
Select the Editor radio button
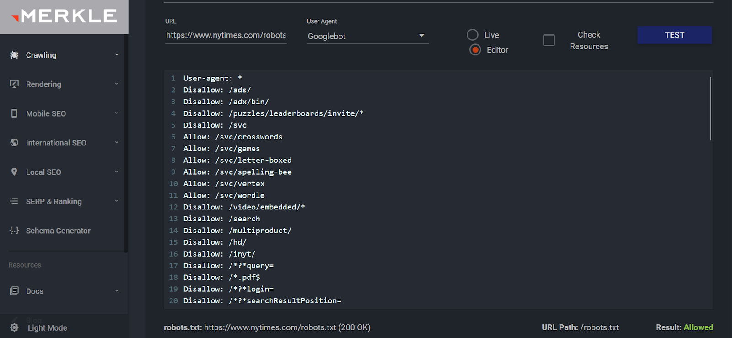point(475,50)
